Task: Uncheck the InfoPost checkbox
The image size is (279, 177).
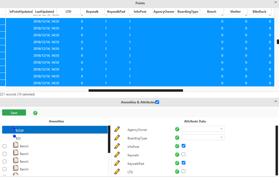Action: tap(183, 146)
